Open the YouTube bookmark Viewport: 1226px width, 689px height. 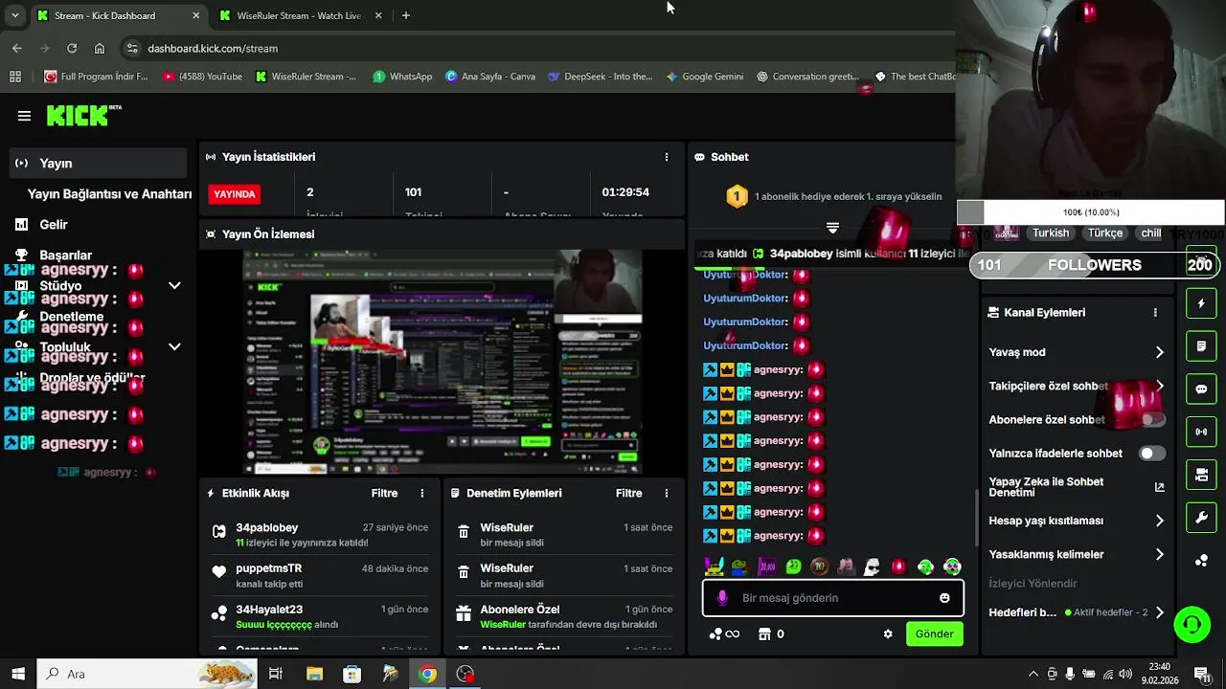coord(202,77)
